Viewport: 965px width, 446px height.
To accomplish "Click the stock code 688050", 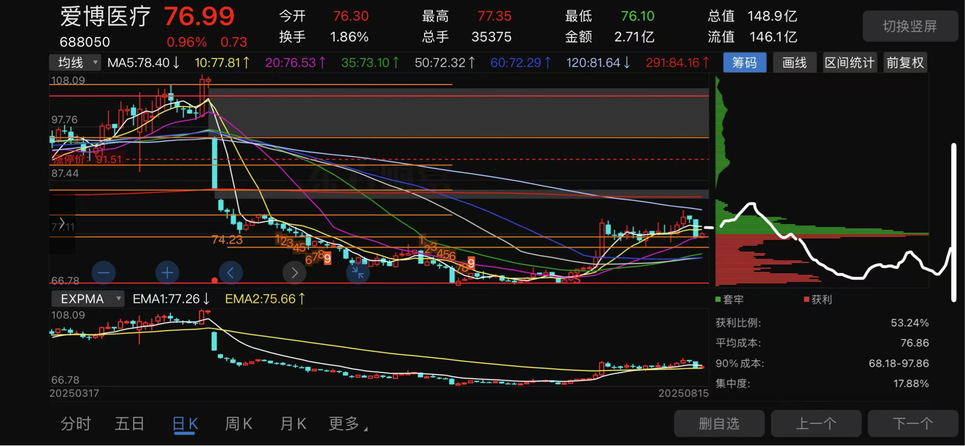I will [x=85, y=42].
